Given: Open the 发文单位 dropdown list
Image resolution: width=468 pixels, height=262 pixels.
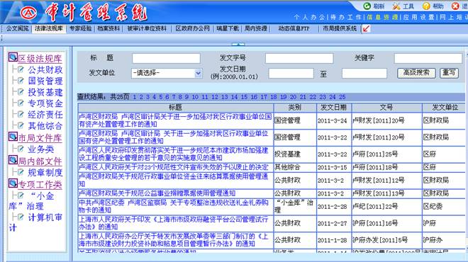Looking at the screenshot, I should point(167,73).
